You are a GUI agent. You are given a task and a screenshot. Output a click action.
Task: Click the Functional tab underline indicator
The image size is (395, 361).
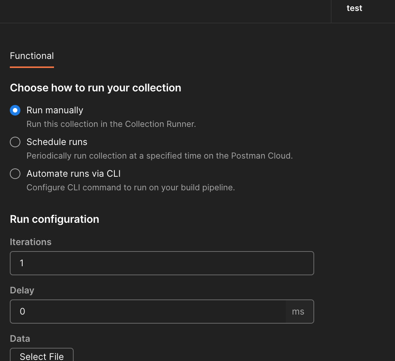32,66
